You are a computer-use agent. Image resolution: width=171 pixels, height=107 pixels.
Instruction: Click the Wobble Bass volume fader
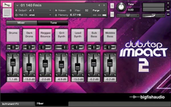click(110, 63)
